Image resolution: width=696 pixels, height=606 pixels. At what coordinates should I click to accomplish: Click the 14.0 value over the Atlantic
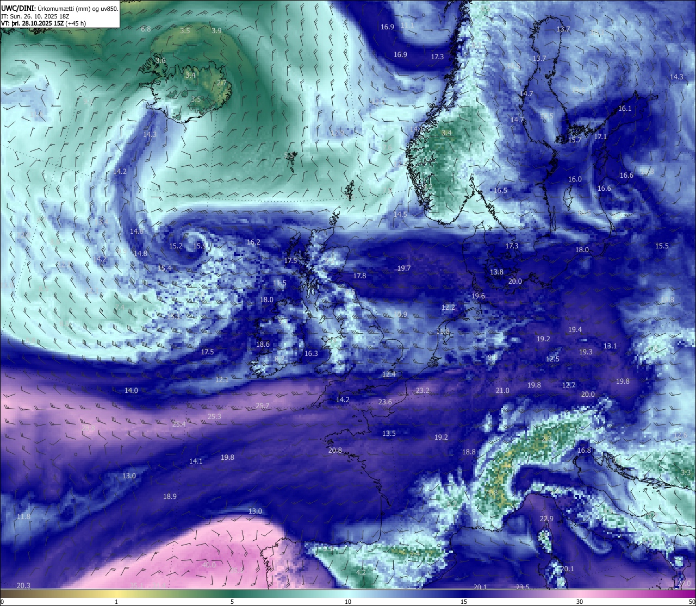pyautogui.click(x=131, y=391)
